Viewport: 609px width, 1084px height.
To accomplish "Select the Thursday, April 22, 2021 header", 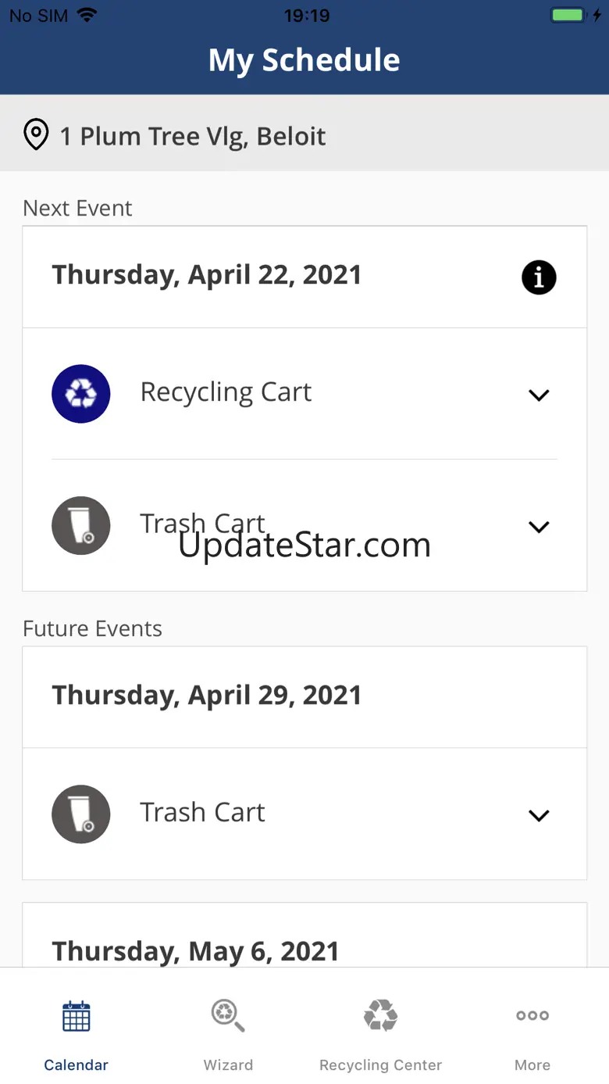I will (207, 275).
